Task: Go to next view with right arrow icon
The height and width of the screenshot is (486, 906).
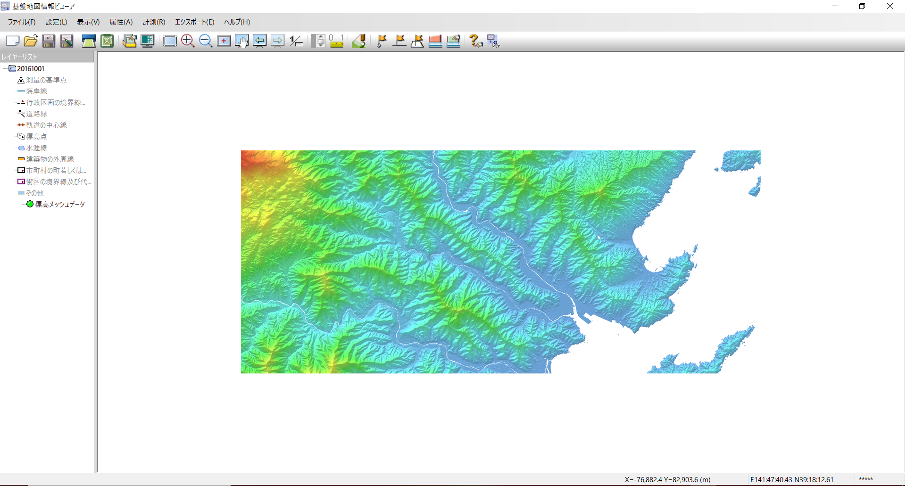Action: 277,41
